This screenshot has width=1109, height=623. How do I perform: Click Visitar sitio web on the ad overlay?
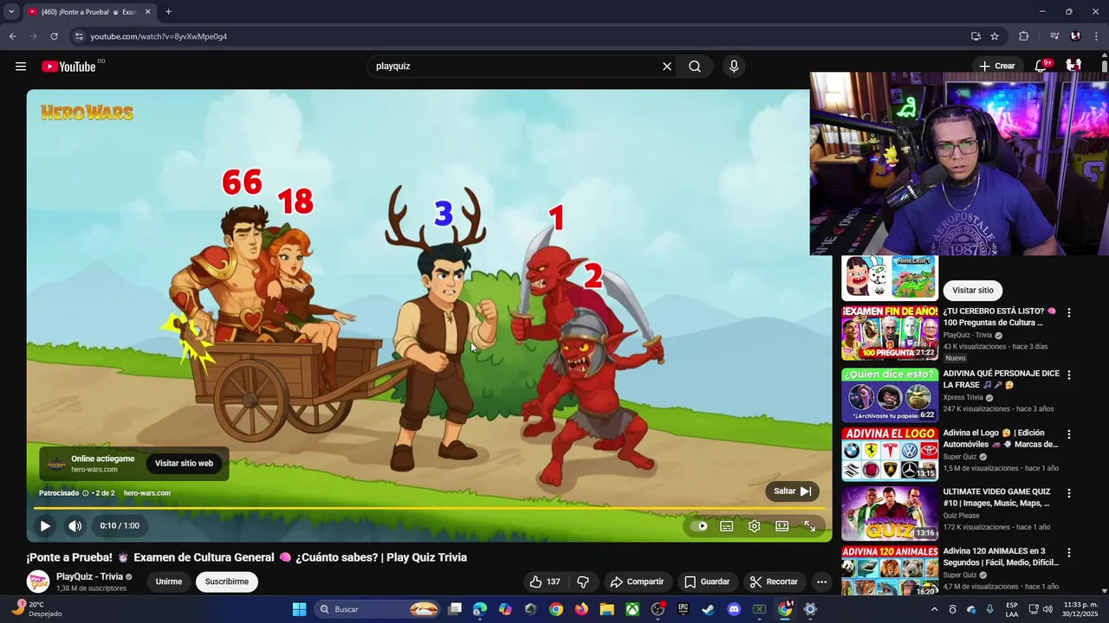pos(184,464)
